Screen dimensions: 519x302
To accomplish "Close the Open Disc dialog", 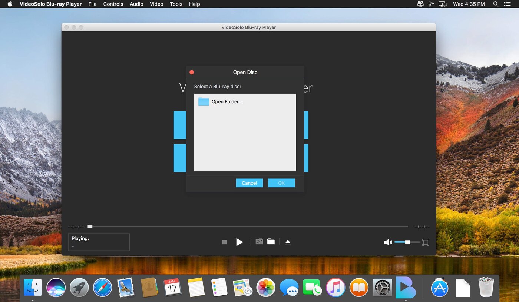I will click(x=192, y=72).
